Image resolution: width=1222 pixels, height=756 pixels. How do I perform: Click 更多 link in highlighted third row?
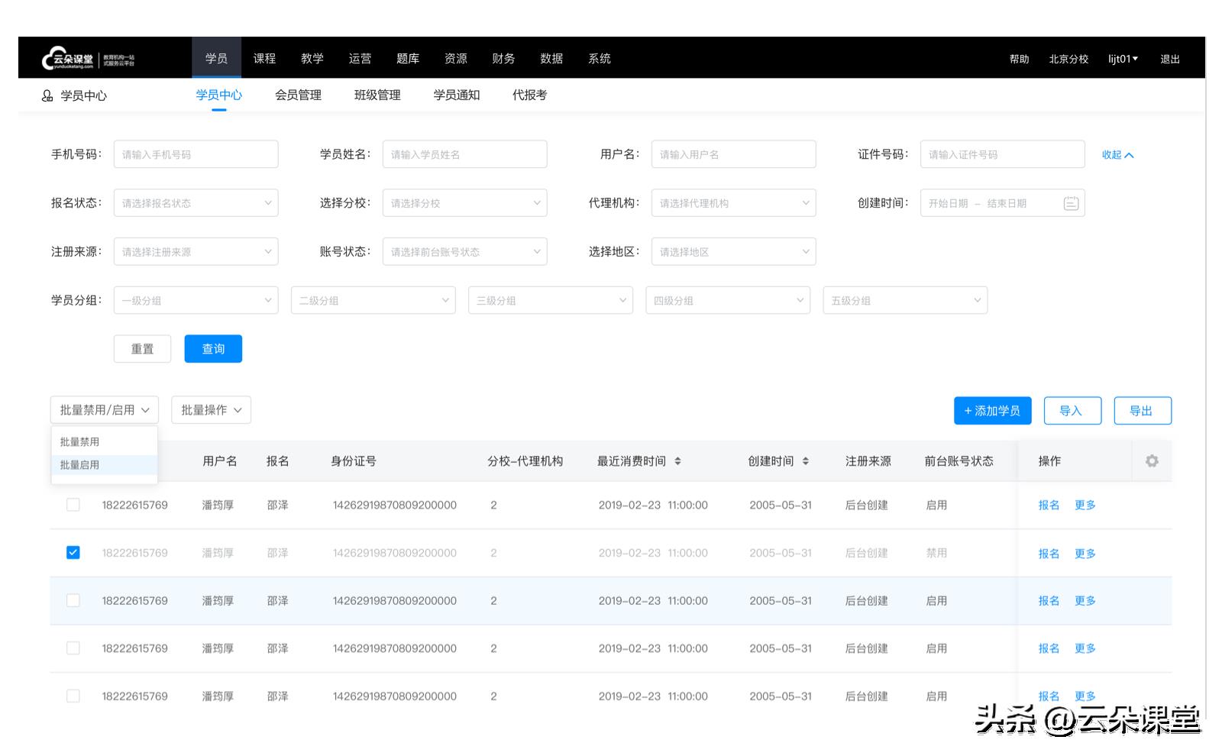pyautogui.click(x=1085, y=600)
